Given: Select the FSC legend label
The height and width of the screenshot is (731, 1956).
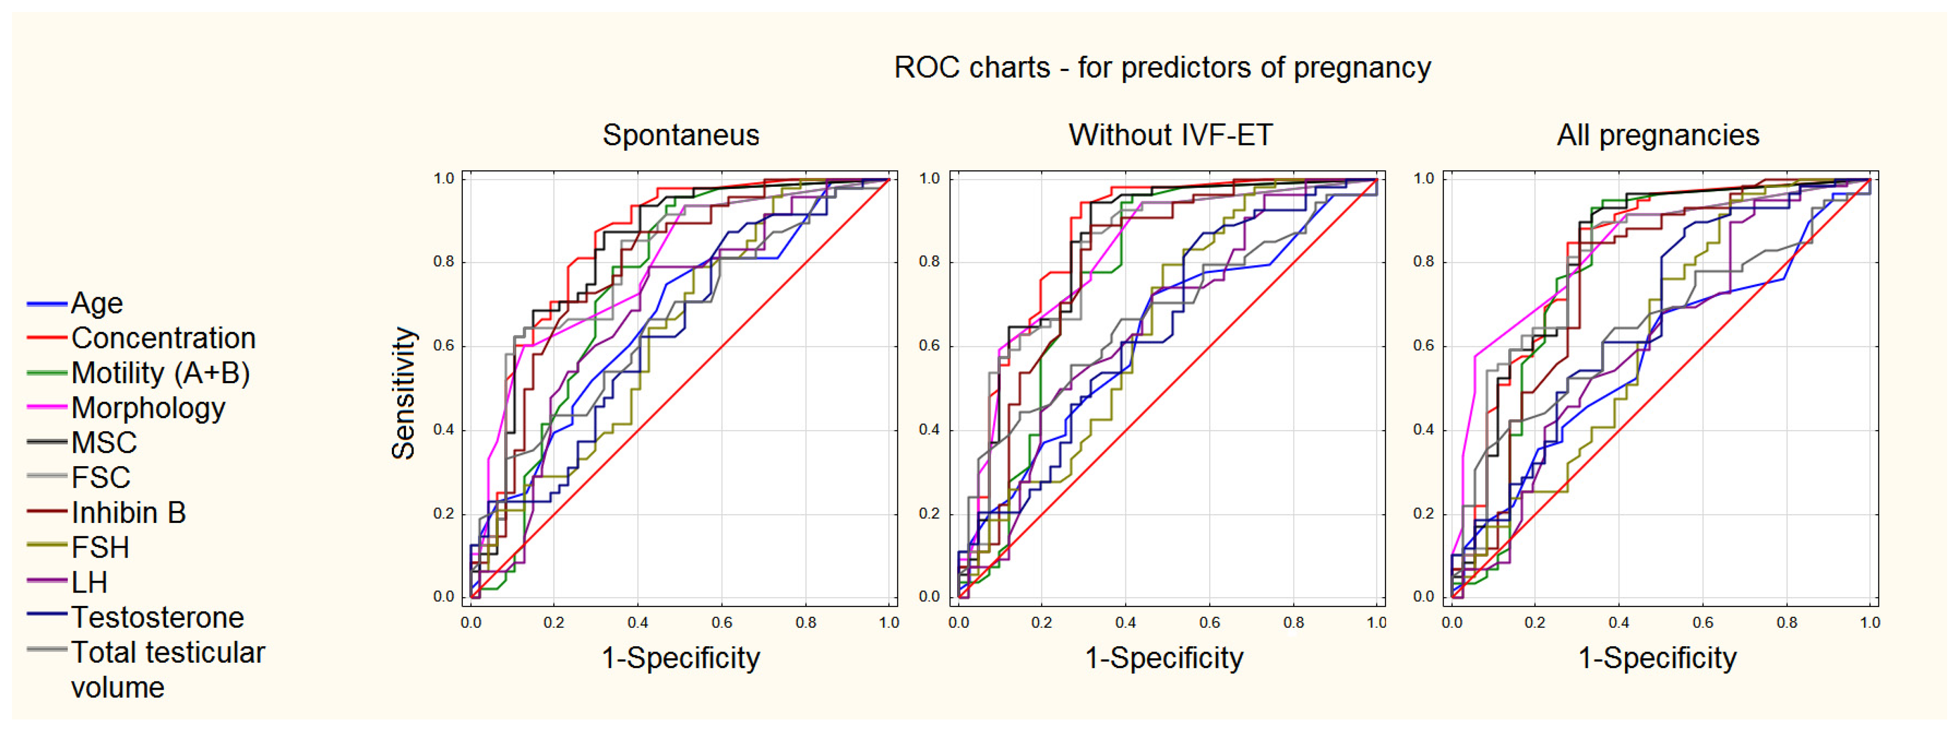Looking at the screenshot, I should tap(101, 477).
